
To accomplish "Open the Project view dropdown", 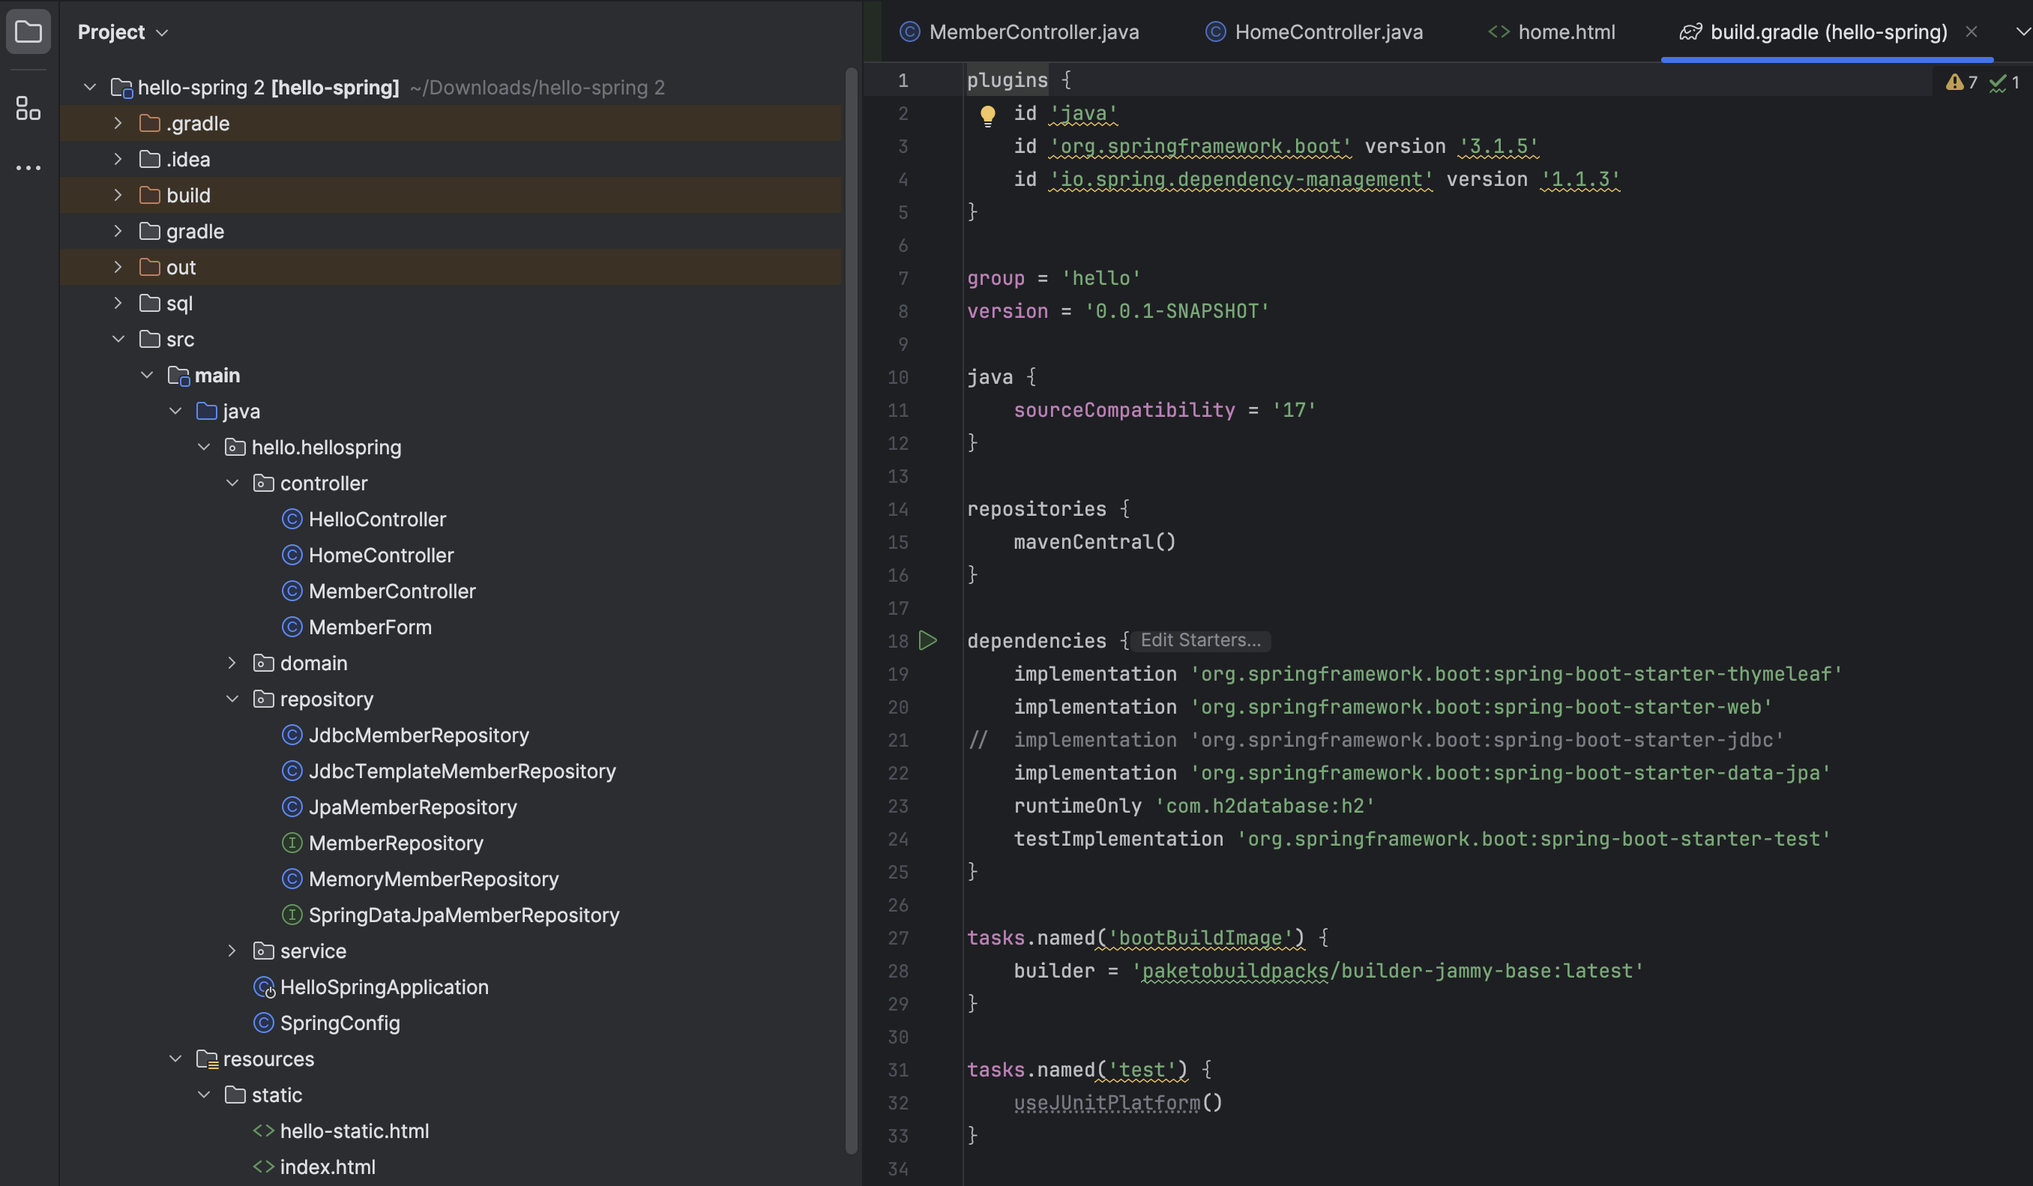I will [123, 32].
